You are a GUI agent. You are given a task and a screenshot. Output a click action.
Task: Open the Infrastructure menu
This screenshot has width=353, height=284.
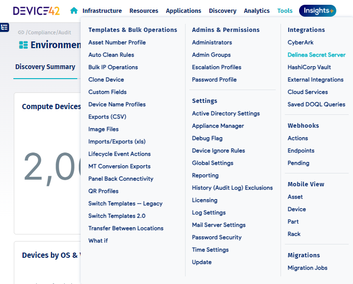tap(102, 10)
